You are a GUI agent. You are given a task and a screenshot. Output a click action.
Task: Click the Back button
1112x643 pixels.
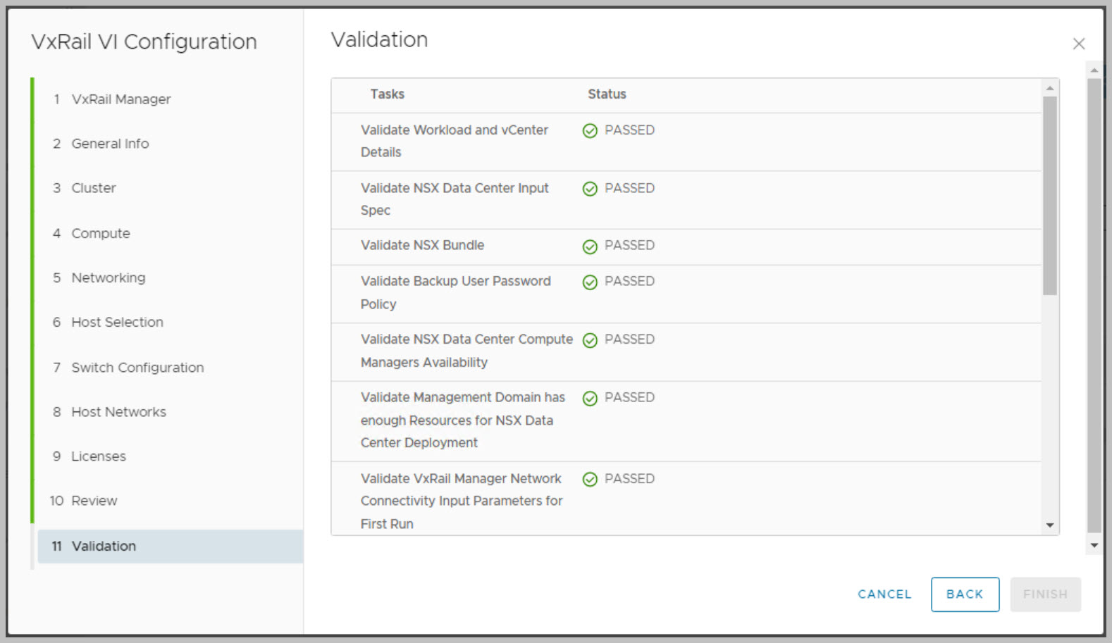point(964,594)
